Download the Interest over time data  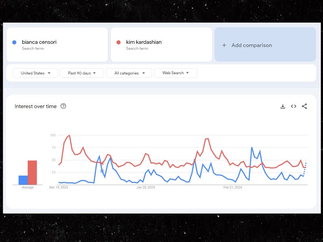pos(283,106)
